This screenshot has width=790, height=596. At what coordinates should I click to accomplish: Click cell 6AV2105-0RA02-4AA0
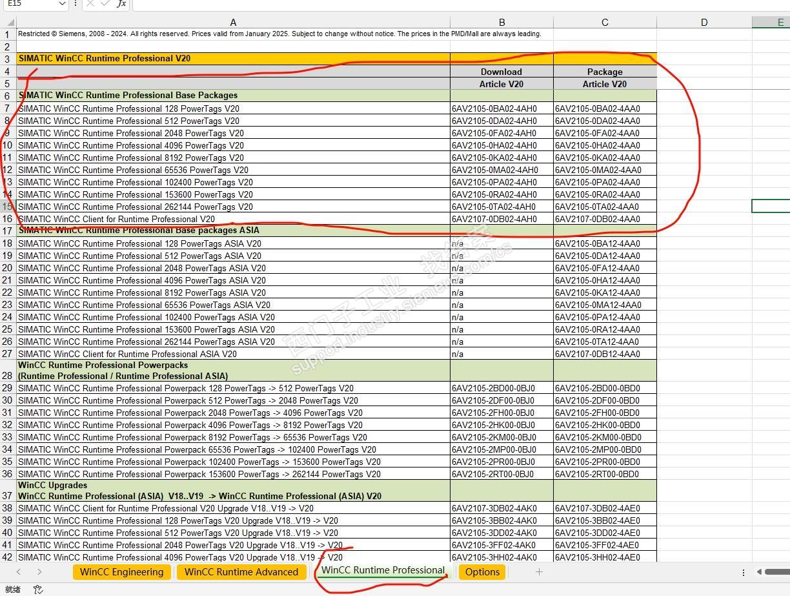pyautogui.click(x=605, y=194)
